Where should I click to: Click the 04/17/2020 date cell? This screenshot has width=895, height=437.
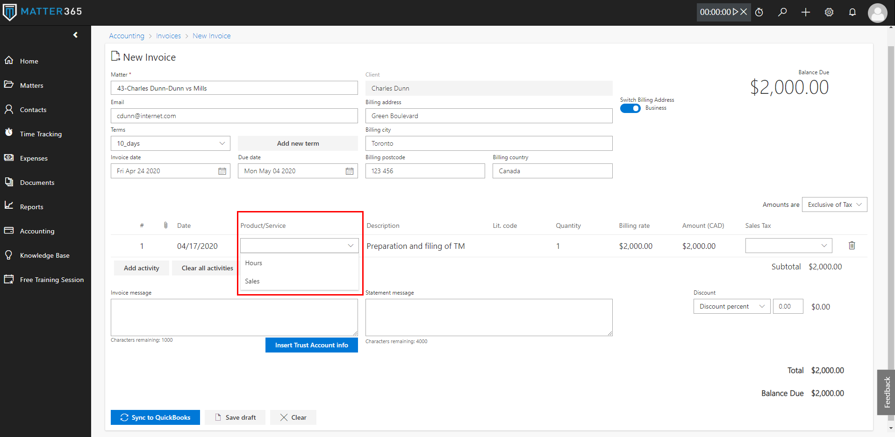tap(197, 246)
